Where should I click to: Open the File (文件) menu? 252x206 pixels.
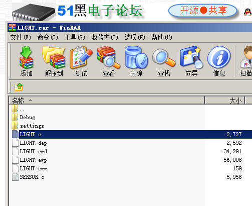click(21, 37)
